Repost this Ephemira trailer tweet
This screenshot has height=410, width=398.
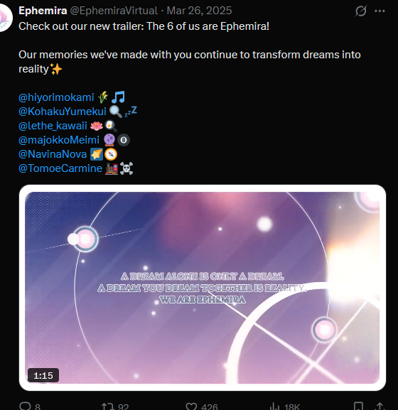[108, 406]
